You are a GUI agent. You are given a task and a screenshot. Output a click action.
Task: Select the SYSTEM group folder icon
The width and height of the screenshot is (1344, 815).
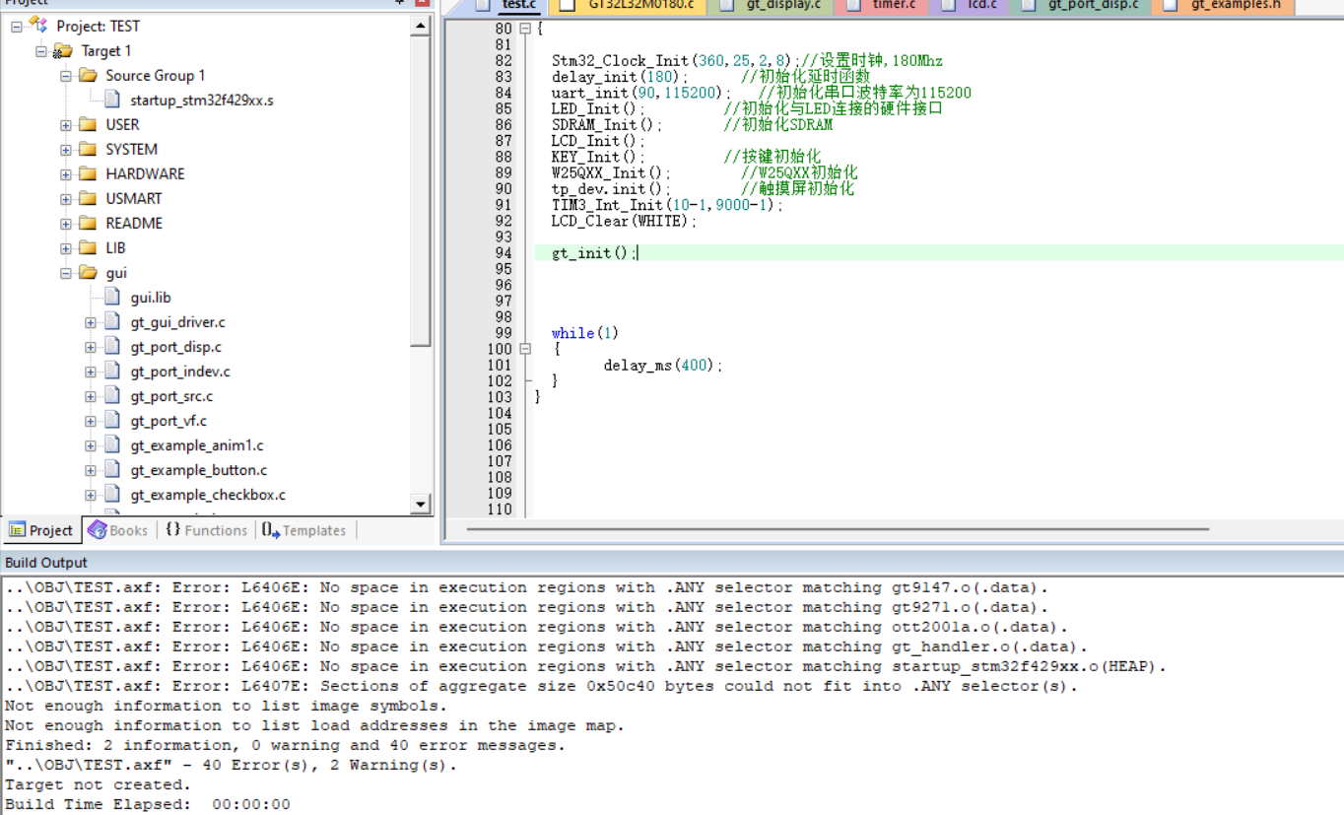88,149
